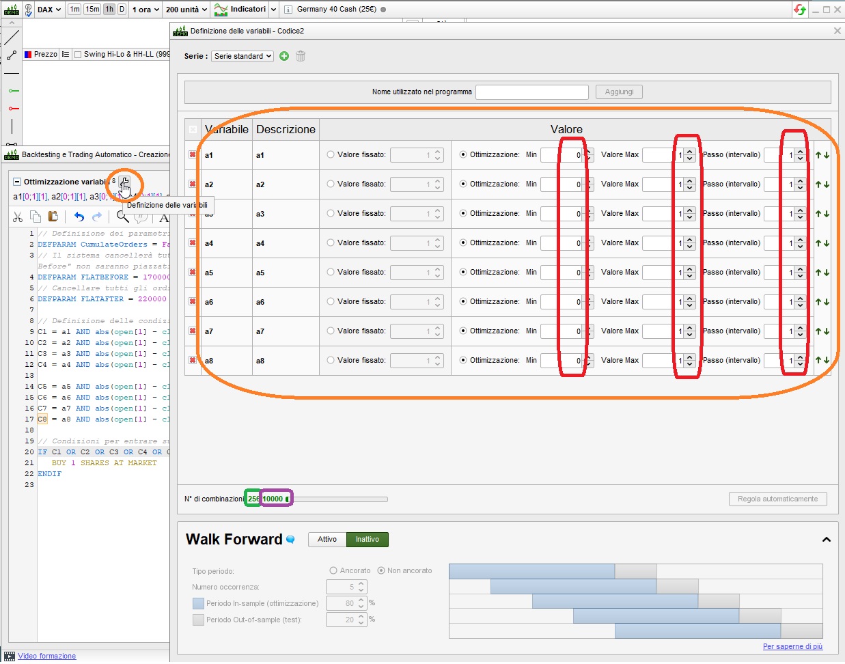Click Periodo In-sample blue color swatch
Screen dimensions: 845x664
pyautogui.click(x=198, y=603)
